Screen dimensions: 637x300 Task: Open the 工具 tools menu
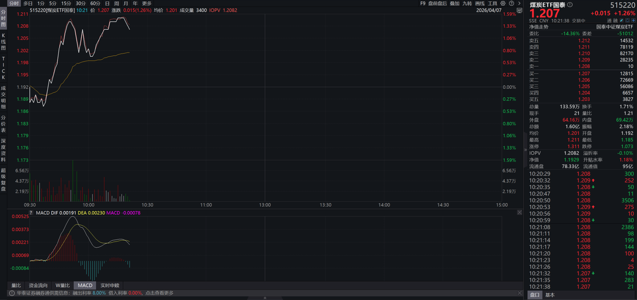(x=493, y=3)
